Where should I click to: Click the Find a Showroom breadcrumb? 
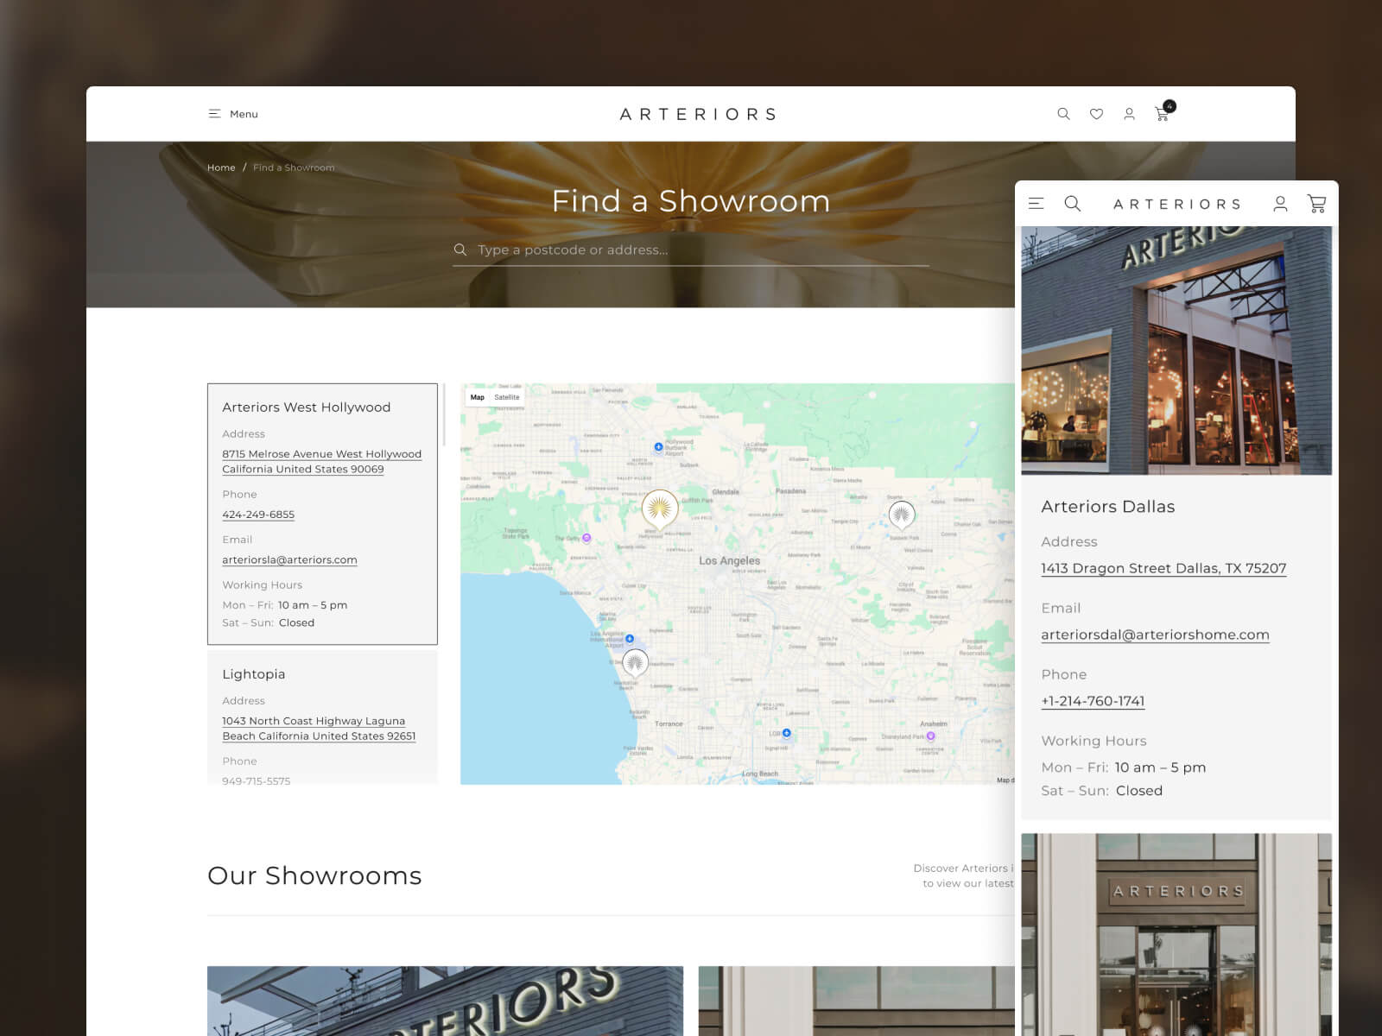pyautogui.click(x=294, y=167)
